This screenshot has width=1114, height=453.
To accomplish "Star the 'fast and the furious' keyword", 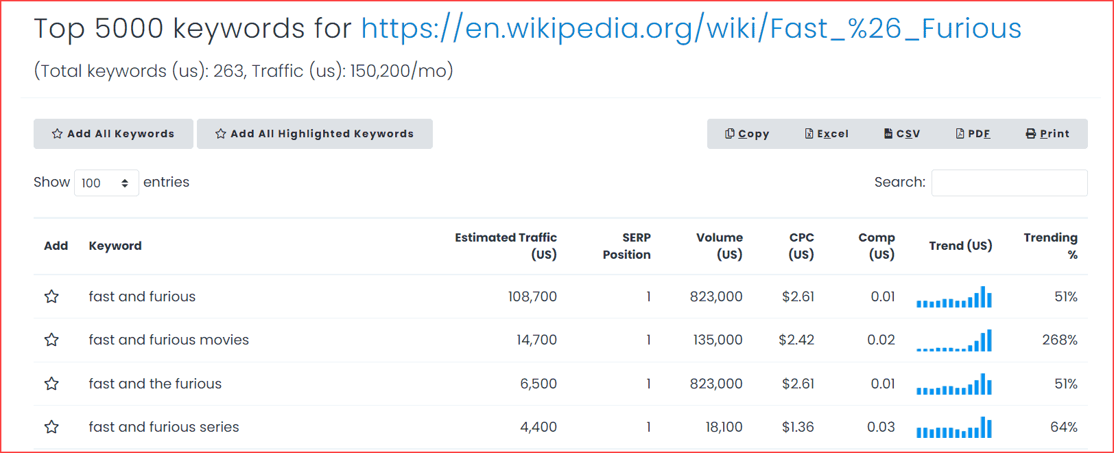I will (x=51, y=384).
